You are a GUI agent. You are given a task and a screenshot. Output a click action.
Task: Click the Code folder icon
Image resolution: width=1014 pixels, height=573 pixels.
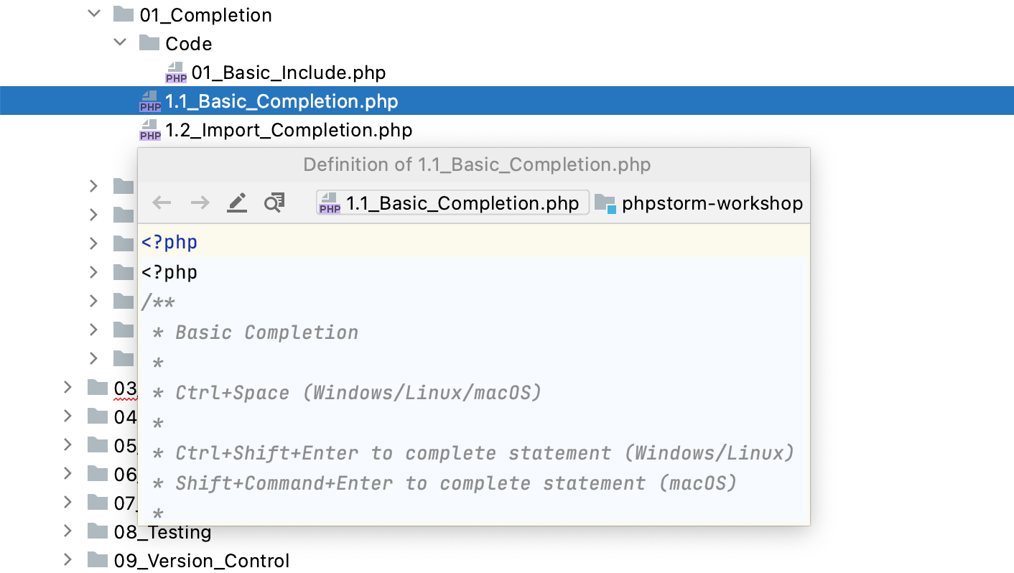tap(149, 43)
